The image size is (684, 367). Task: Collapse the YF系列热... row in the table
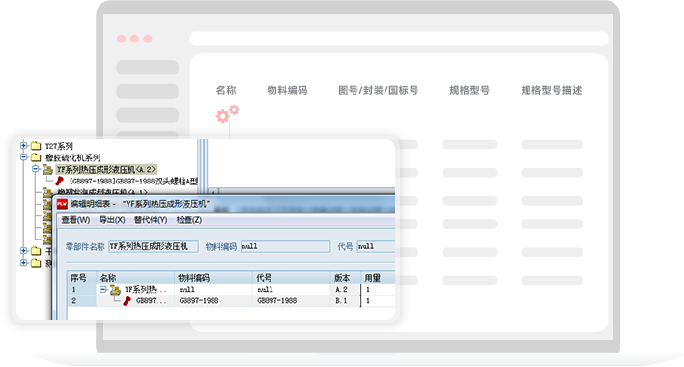click(103, 289)
